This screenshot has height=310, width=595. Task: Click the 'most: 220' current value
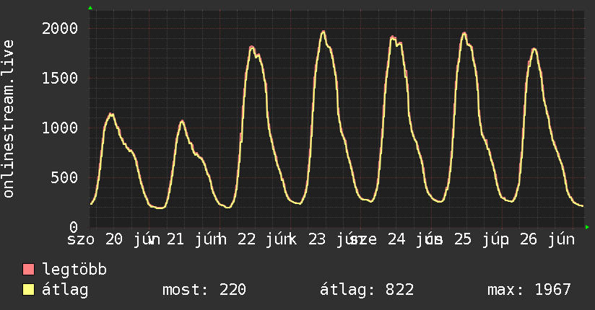pyautogui.click(x=204, y=290)
